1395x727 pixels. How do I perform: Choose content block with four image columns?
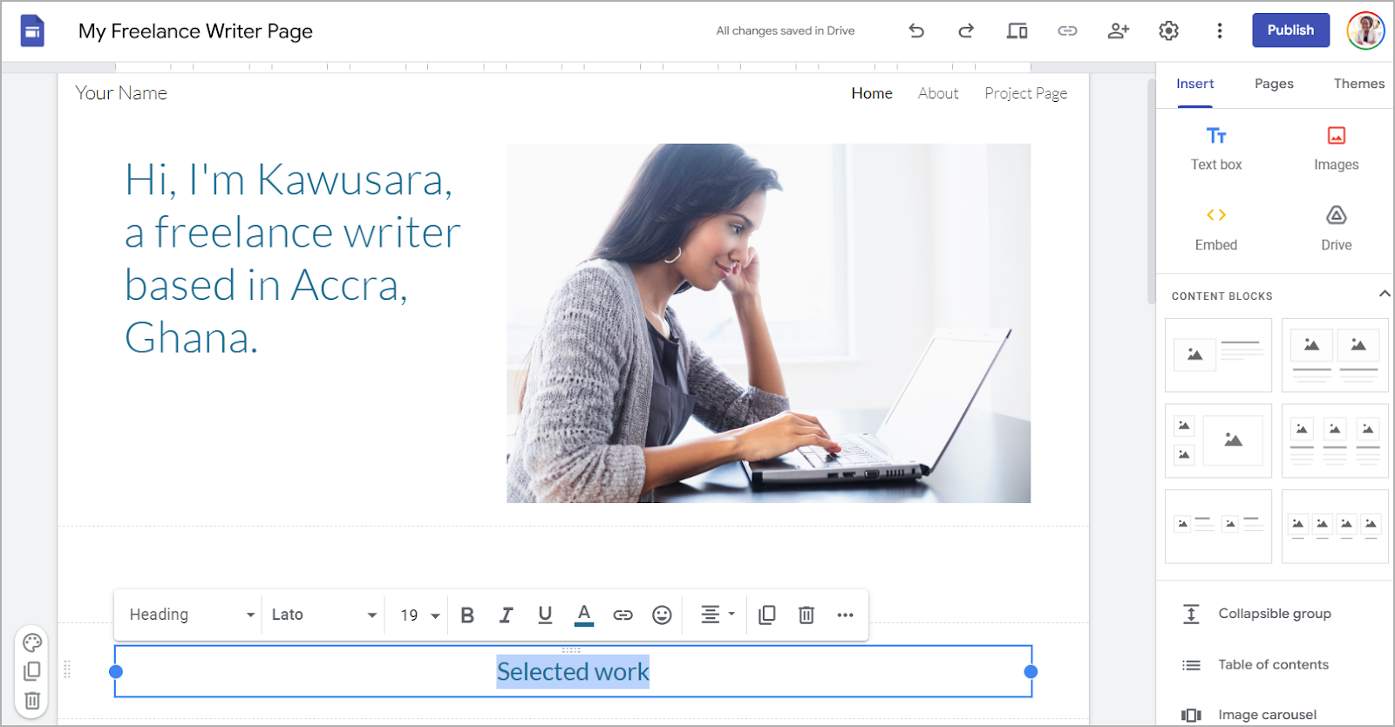tap(1335, 526)
